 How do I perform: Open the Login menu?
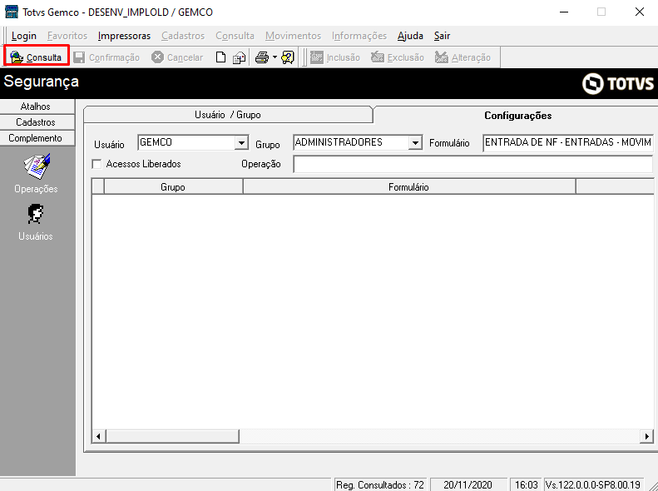[x=24, y=36]
